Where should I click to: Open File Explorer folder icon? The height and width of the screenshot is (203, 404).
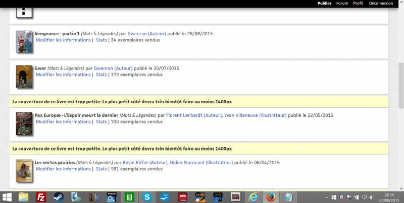24,196
